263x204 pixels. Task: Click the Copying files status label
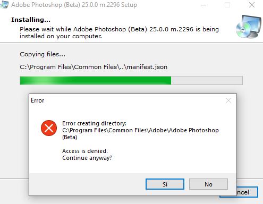pos(43,54)
